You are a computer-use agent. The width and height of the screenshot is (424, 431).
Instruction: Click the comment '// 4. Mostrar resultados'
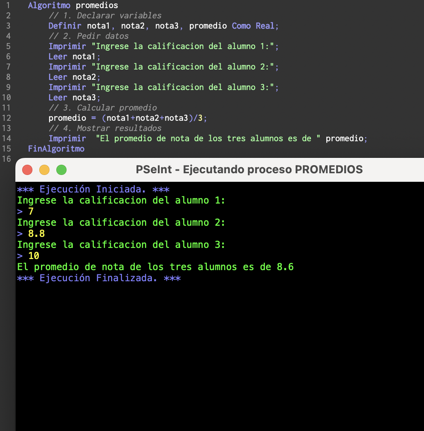click(x=105, y=128)
